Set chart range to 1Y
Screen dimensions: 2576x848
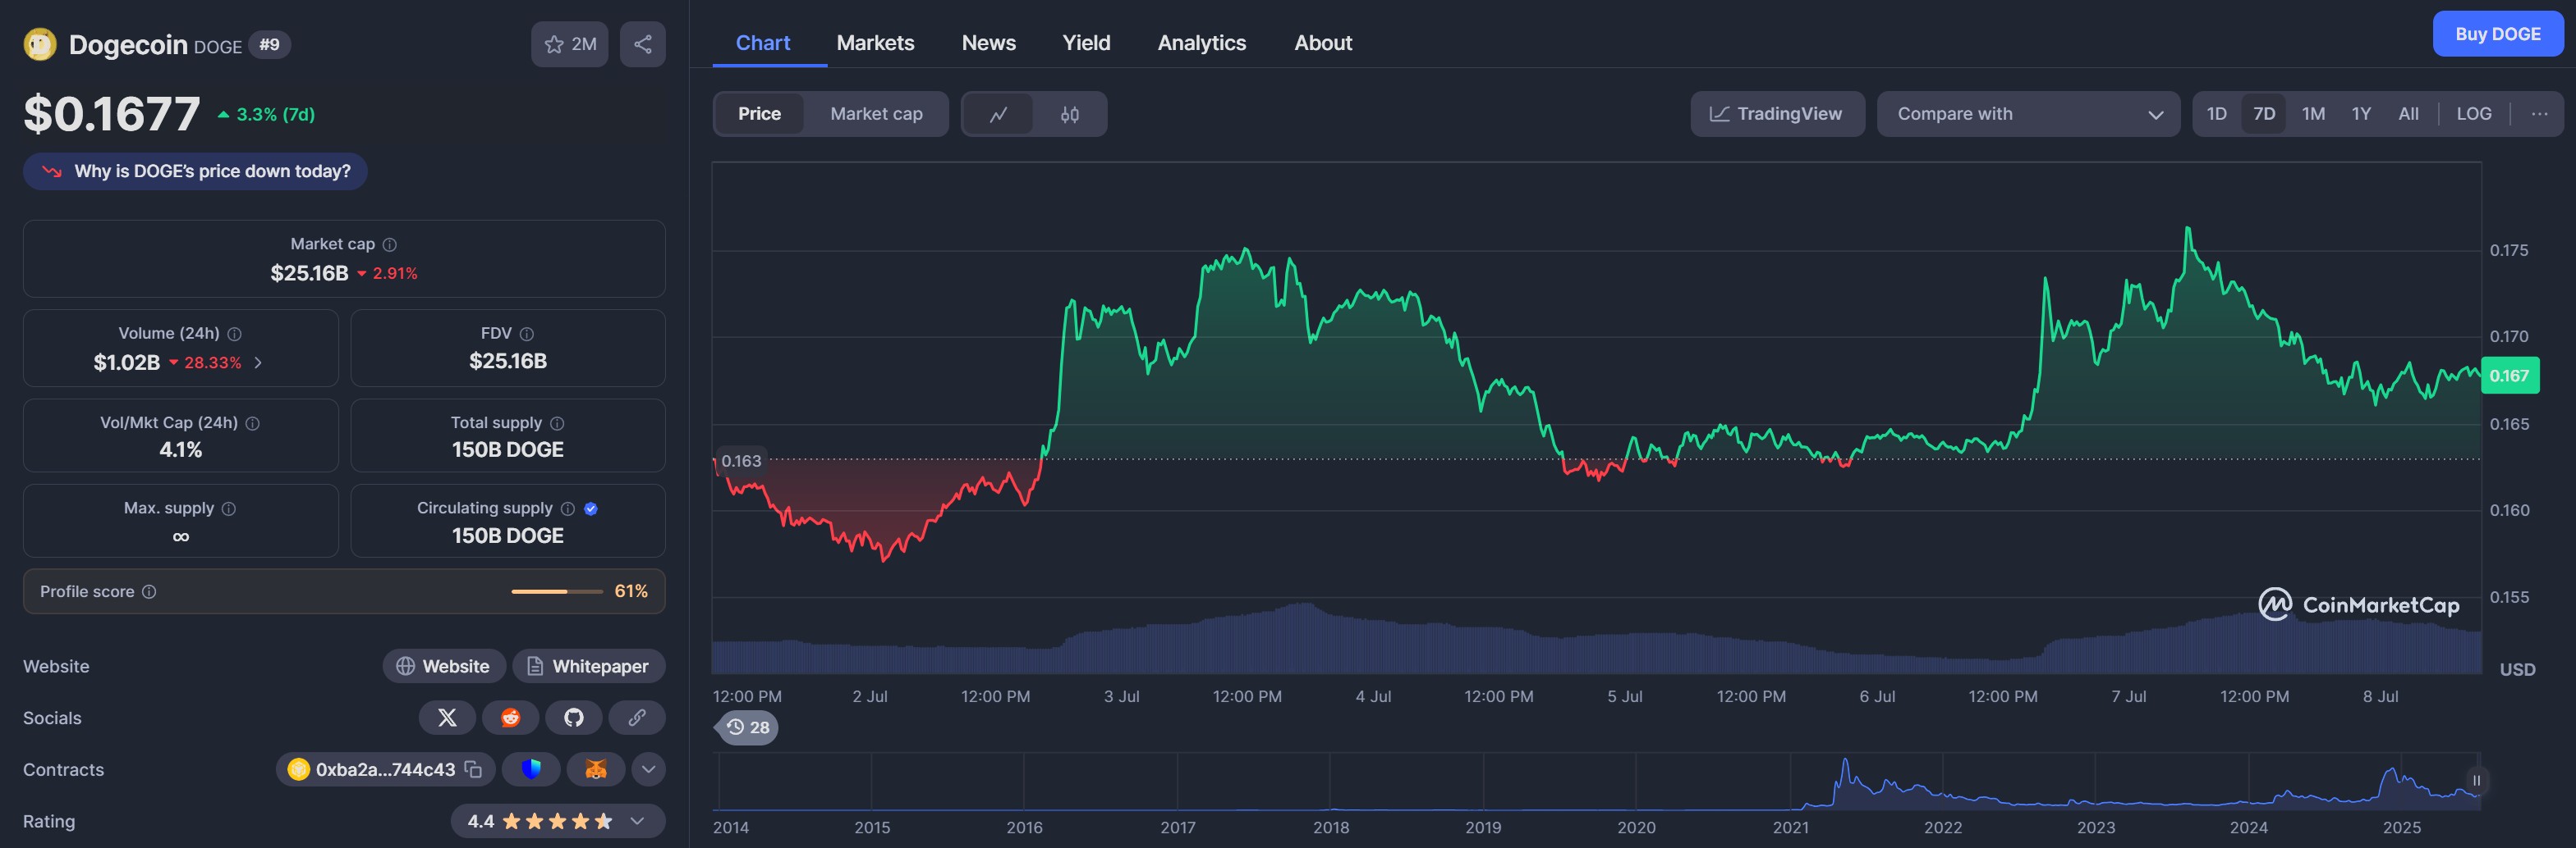pyautogui.click(x=2361, y=114)
